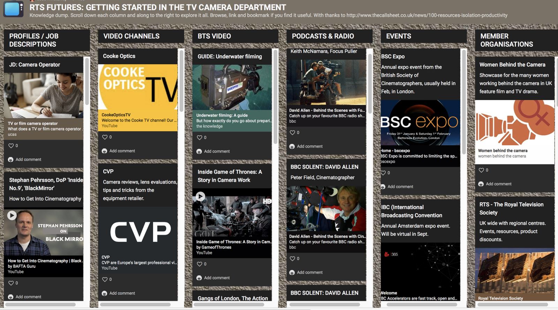Click the Video Channels column vertical scrollbar
Viewport: 558px width, 310px height.
pos(181,80)
